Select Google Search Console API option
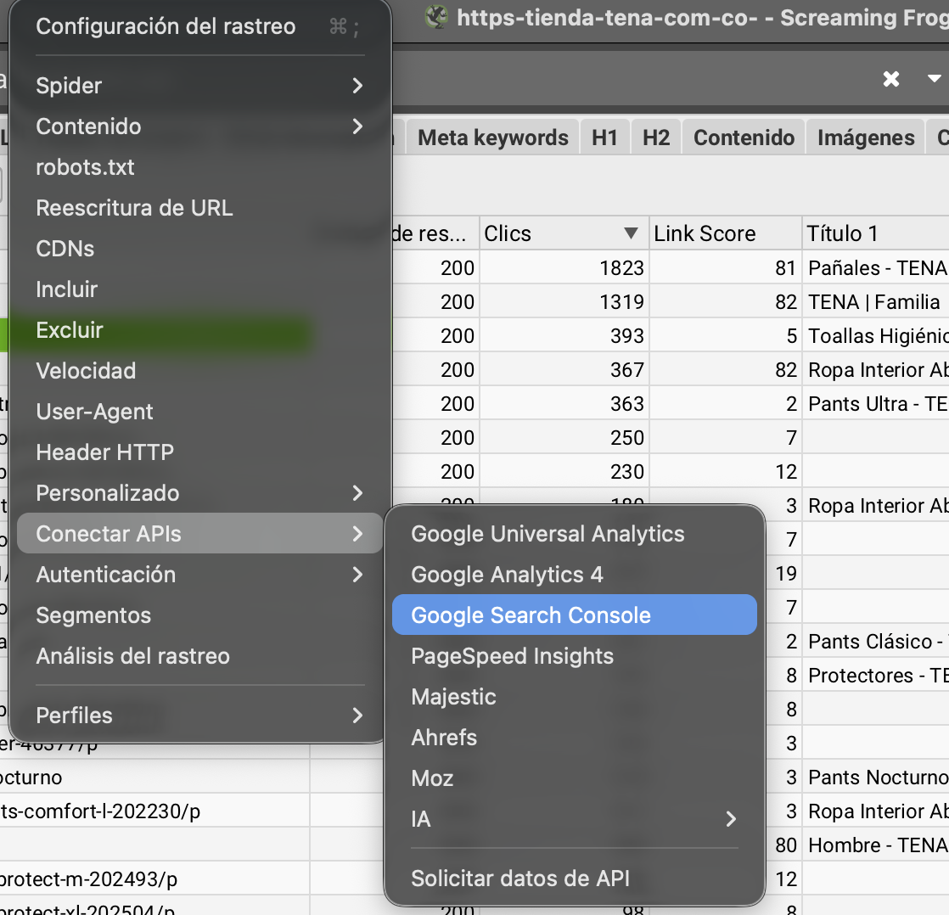Viewport: 949px width, 915px height. pos(531,615)
